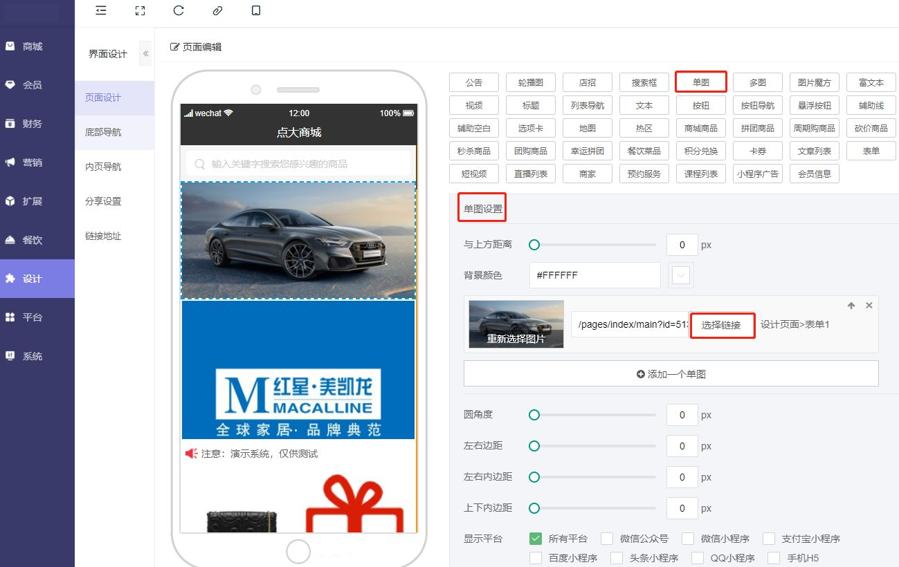Click the link icon in top toolbar
899x567 pixels.
217,10
